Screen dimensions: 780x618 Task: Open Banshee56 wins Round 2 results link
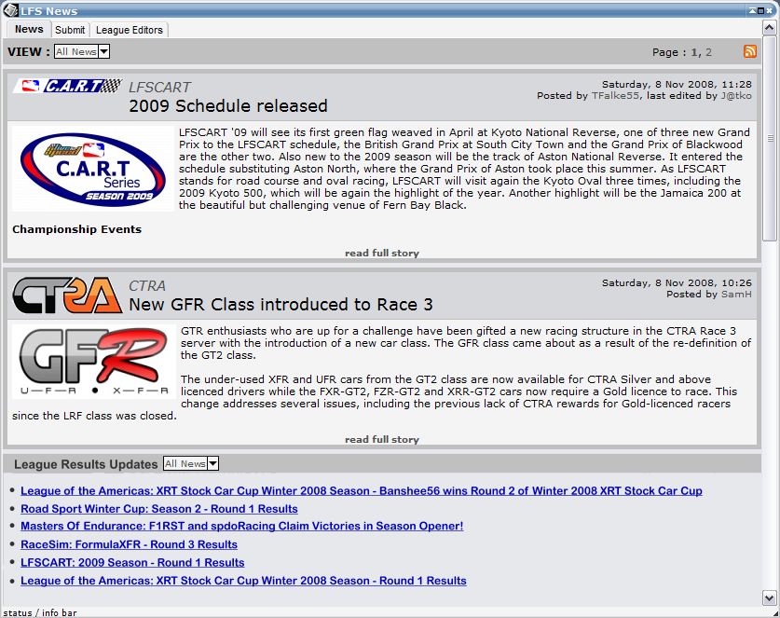(362, 490)
